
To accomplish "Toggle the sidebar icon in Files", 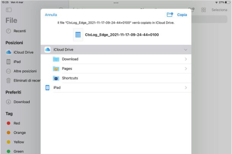I will [9, 10].
